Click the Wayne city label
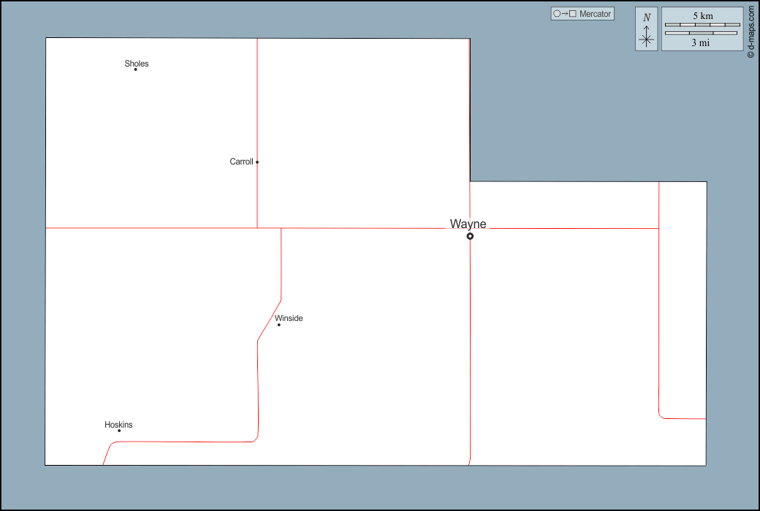 (468, 224)
